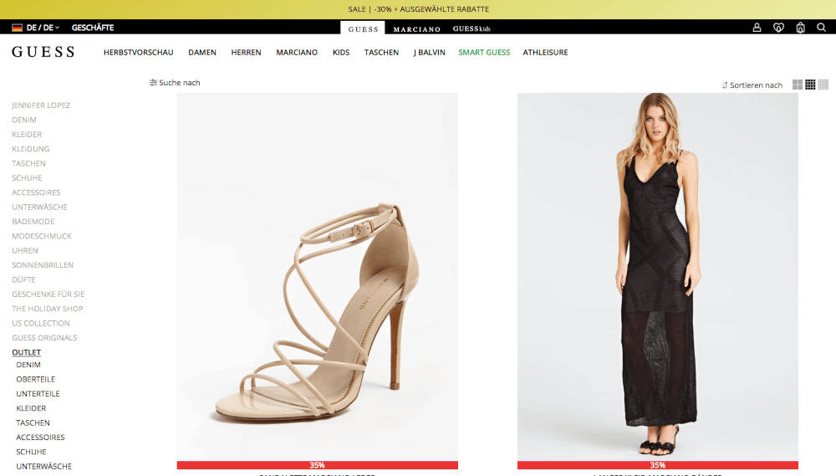
Task: Open UNTERWÄSCHE main sidebar category
Action: click(x=39, y=207)
